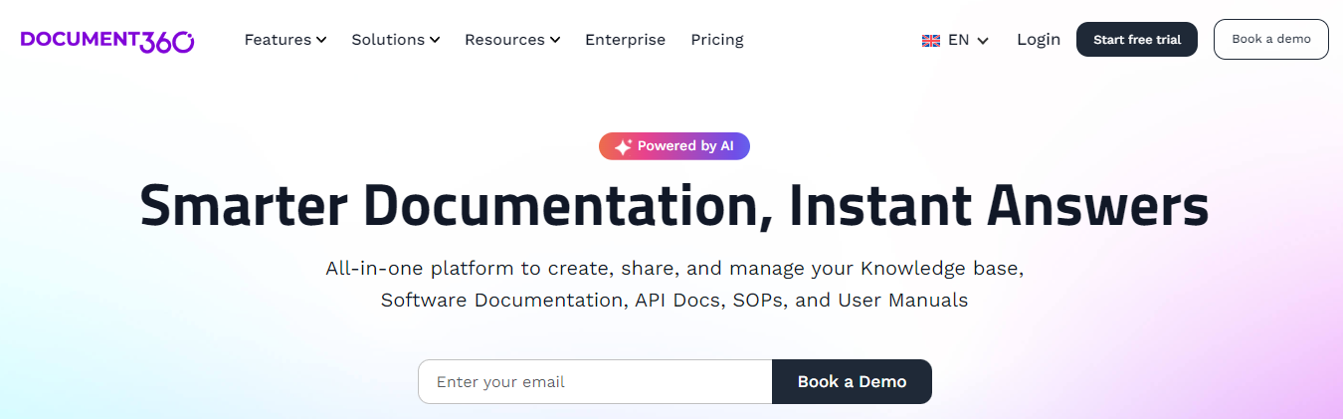Expand the Features menu
The height and width of the screenshot is (419, 1343).
pos(286,40)
